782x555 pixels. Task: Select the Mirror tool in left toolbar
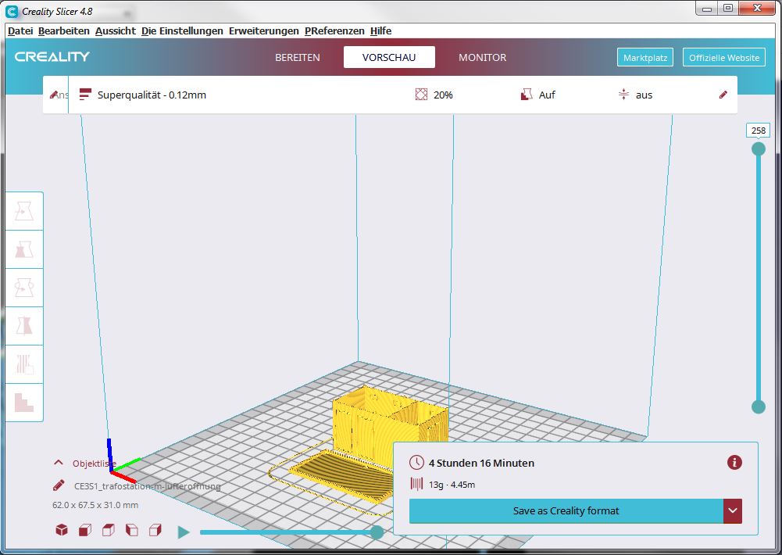[x=24, y=326]
